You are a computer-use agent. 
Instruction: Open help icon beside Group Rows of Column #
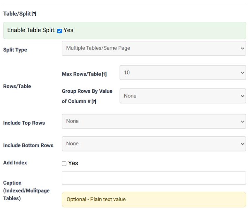click(94, 102)
